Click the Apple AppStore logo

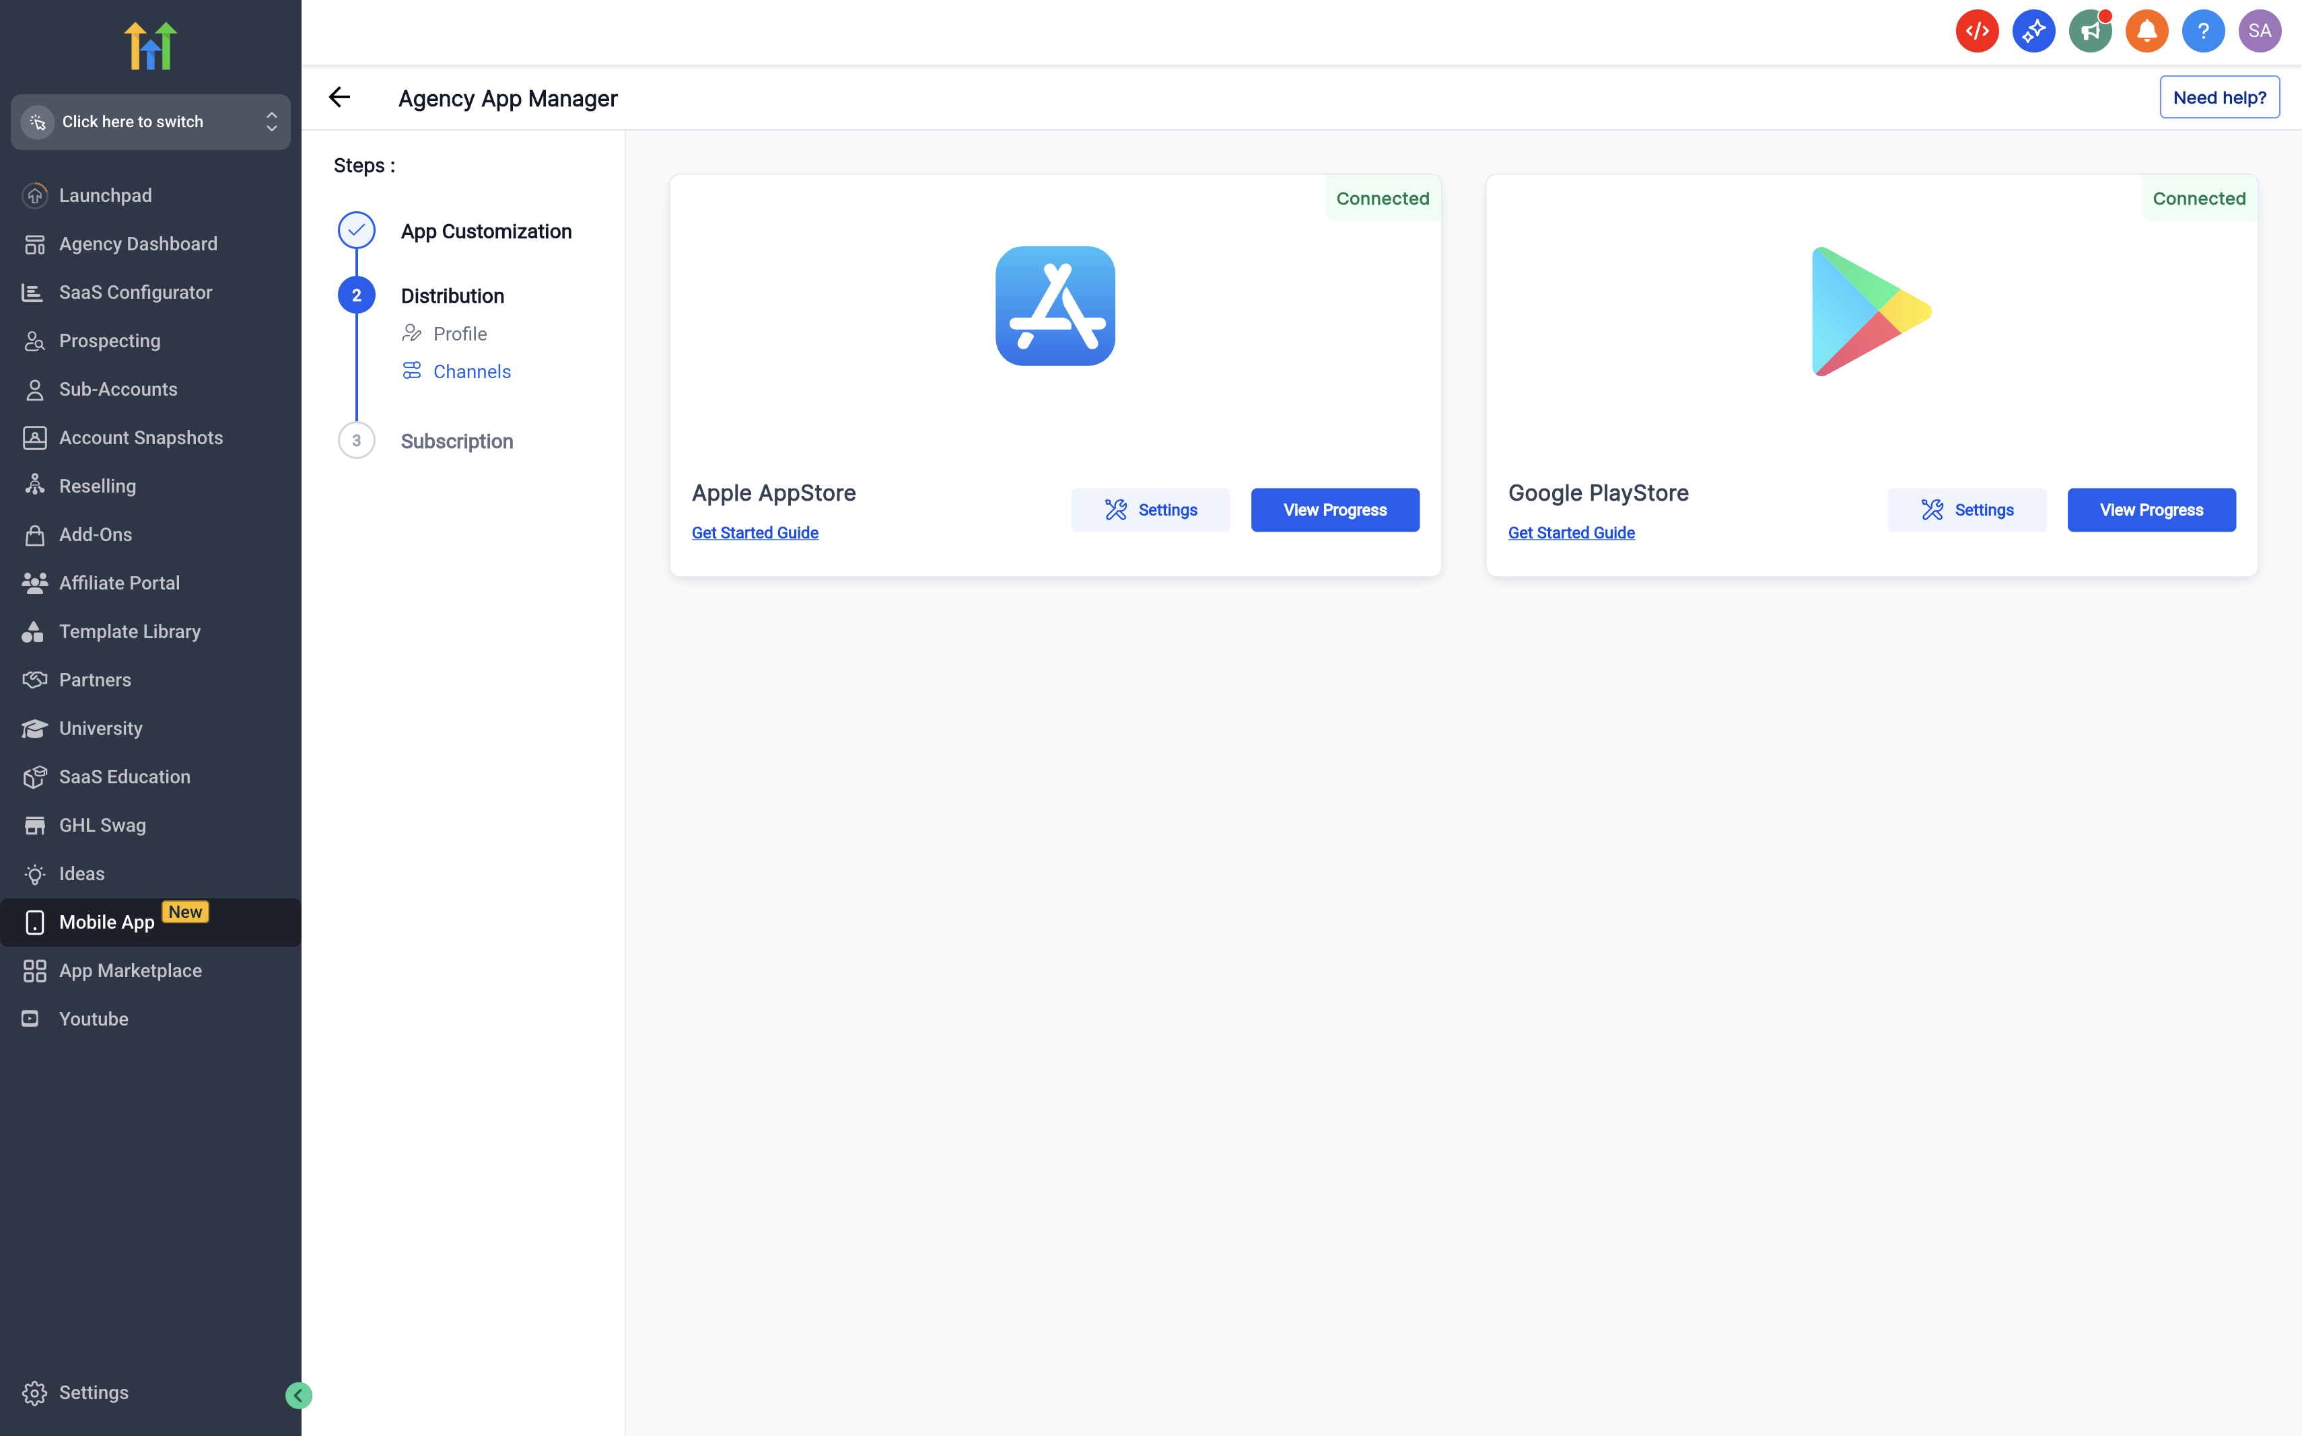click(x=1055, y=306)
